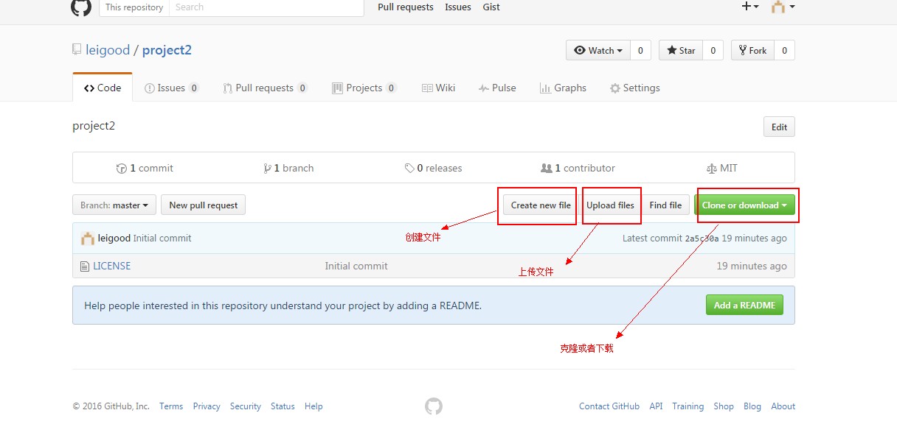Open the Terms footer link
Image resolution: width=897 pixels, height=424 pixels.
tap(171, 406)
